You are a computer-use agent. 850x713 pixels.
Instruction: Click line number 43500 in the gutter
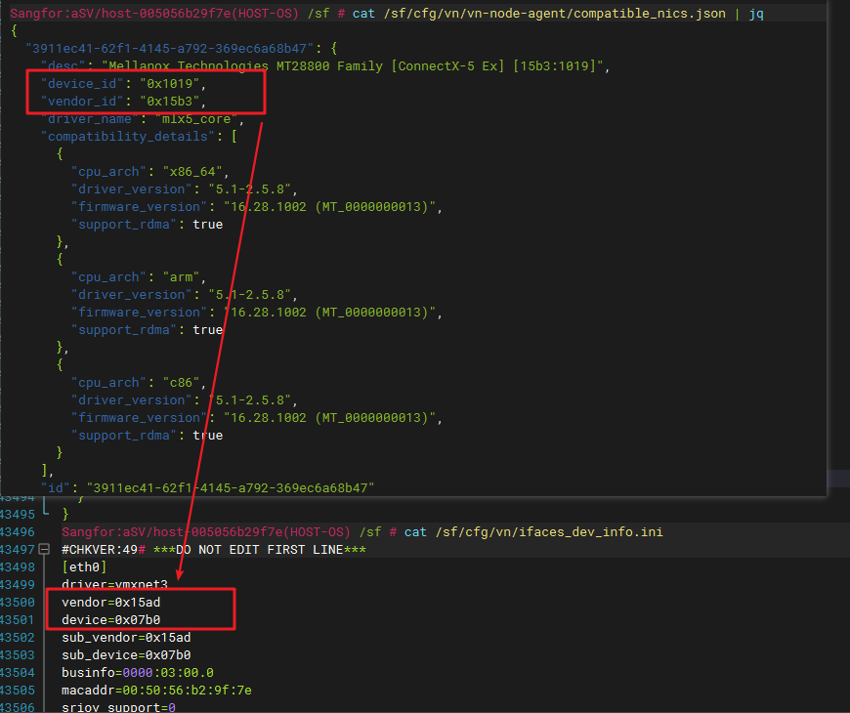tap(18, 603)
